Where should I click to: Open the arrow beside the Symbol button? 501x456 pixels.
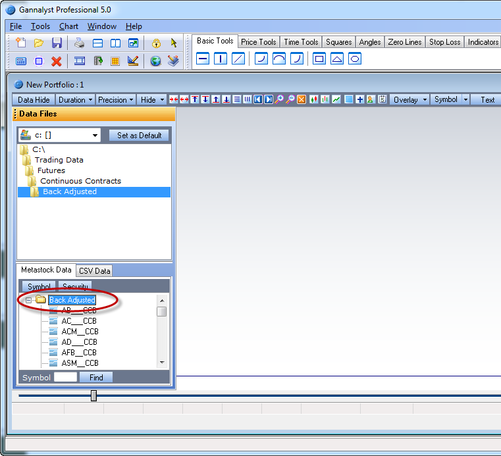click(x=466, y=99)
